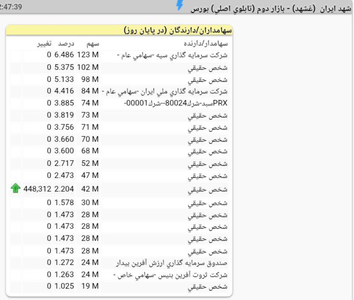
Task: Click the 448,312 change value
Action: (37, 189)
